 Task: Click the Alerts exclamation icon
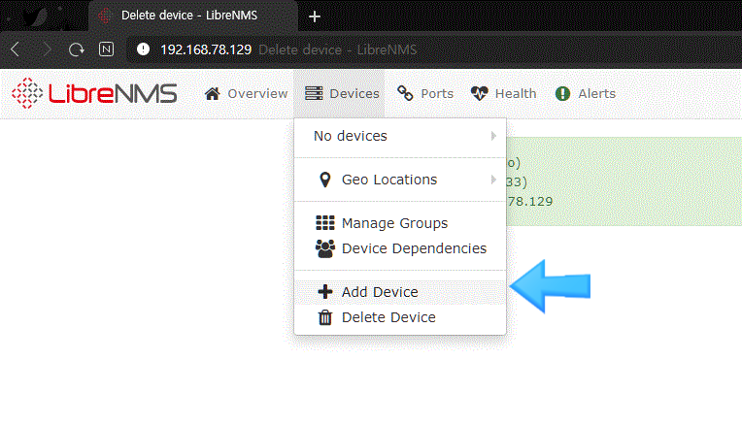[562, 93]
